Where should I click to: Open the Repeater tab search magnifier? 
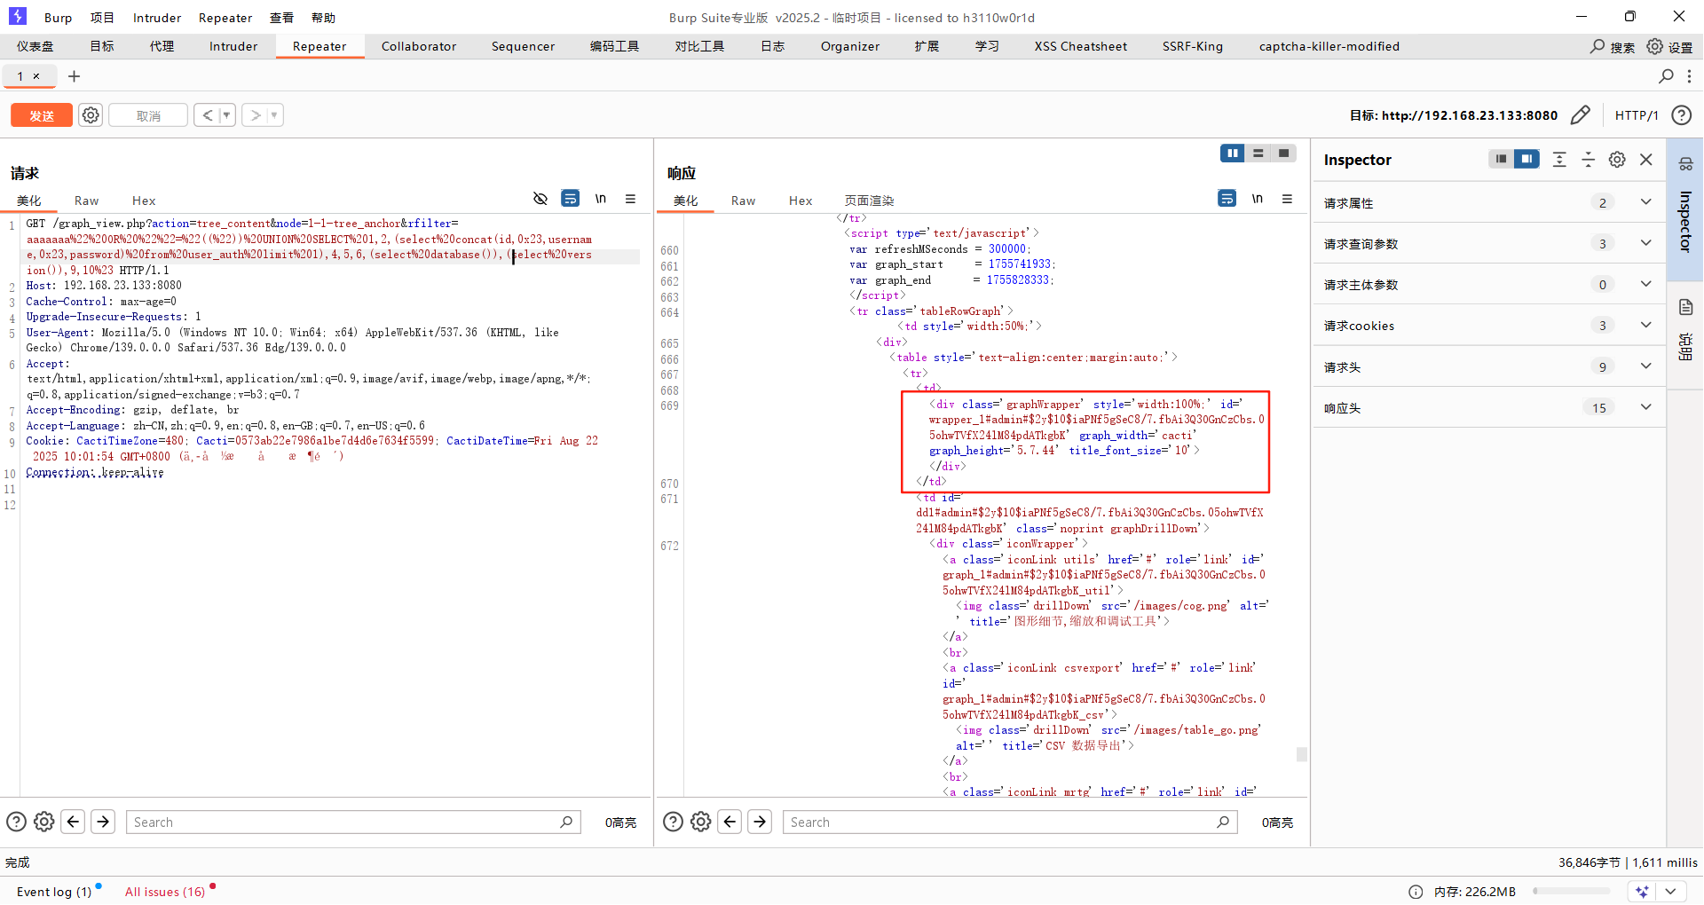click(1666, 76)
